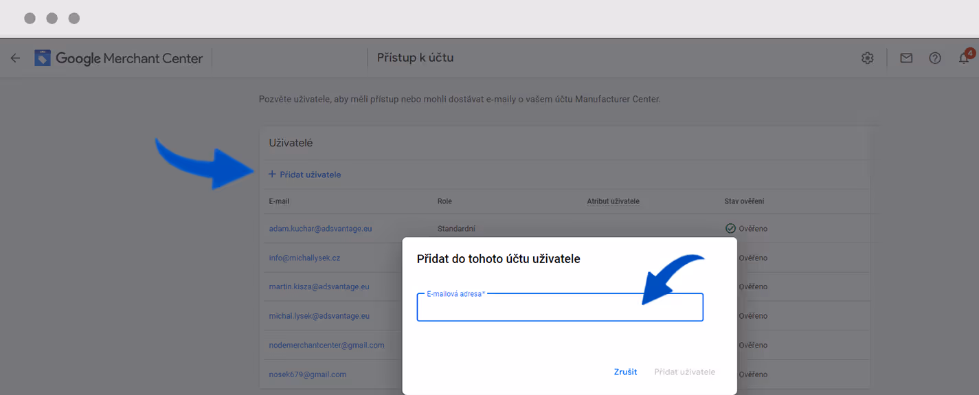This screenshot has width=979, height=395.
Task: Open the help question mark icon
Action: click(x=935, y=58)
